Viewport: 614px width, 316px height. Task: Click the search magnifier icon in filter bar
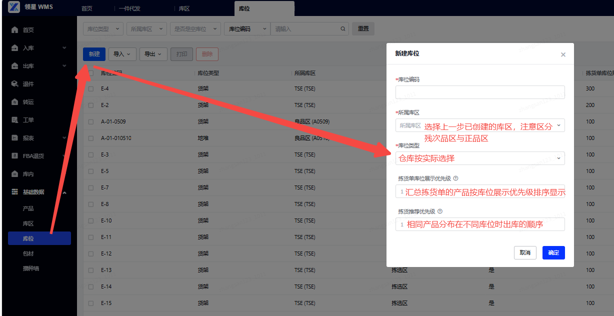(343, 29)
